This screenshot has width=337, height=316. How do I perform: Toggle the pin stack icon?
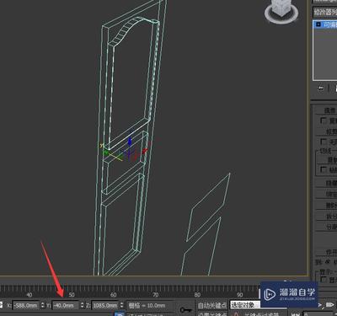pyautogui.click(x=320, y=88)
